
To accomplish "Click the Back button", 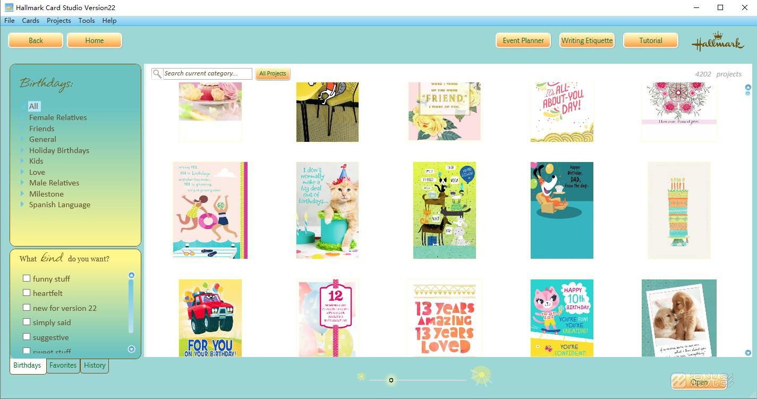I will click(36, 40).
